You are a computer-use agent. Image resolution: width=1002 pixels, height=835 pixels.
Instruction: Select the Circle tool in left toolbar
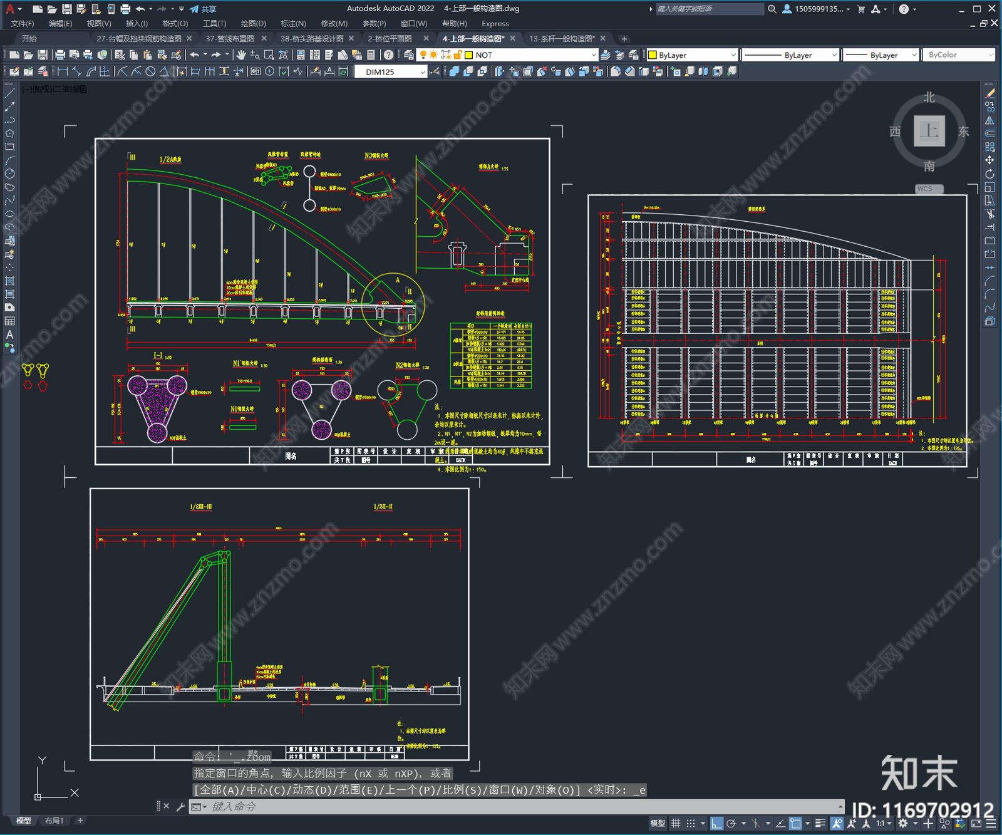pos(9,174)
